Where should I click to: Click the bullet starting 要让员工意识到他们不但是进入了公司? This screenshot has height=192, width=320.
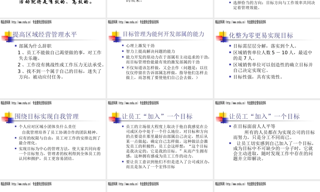[x=168, y=164]
